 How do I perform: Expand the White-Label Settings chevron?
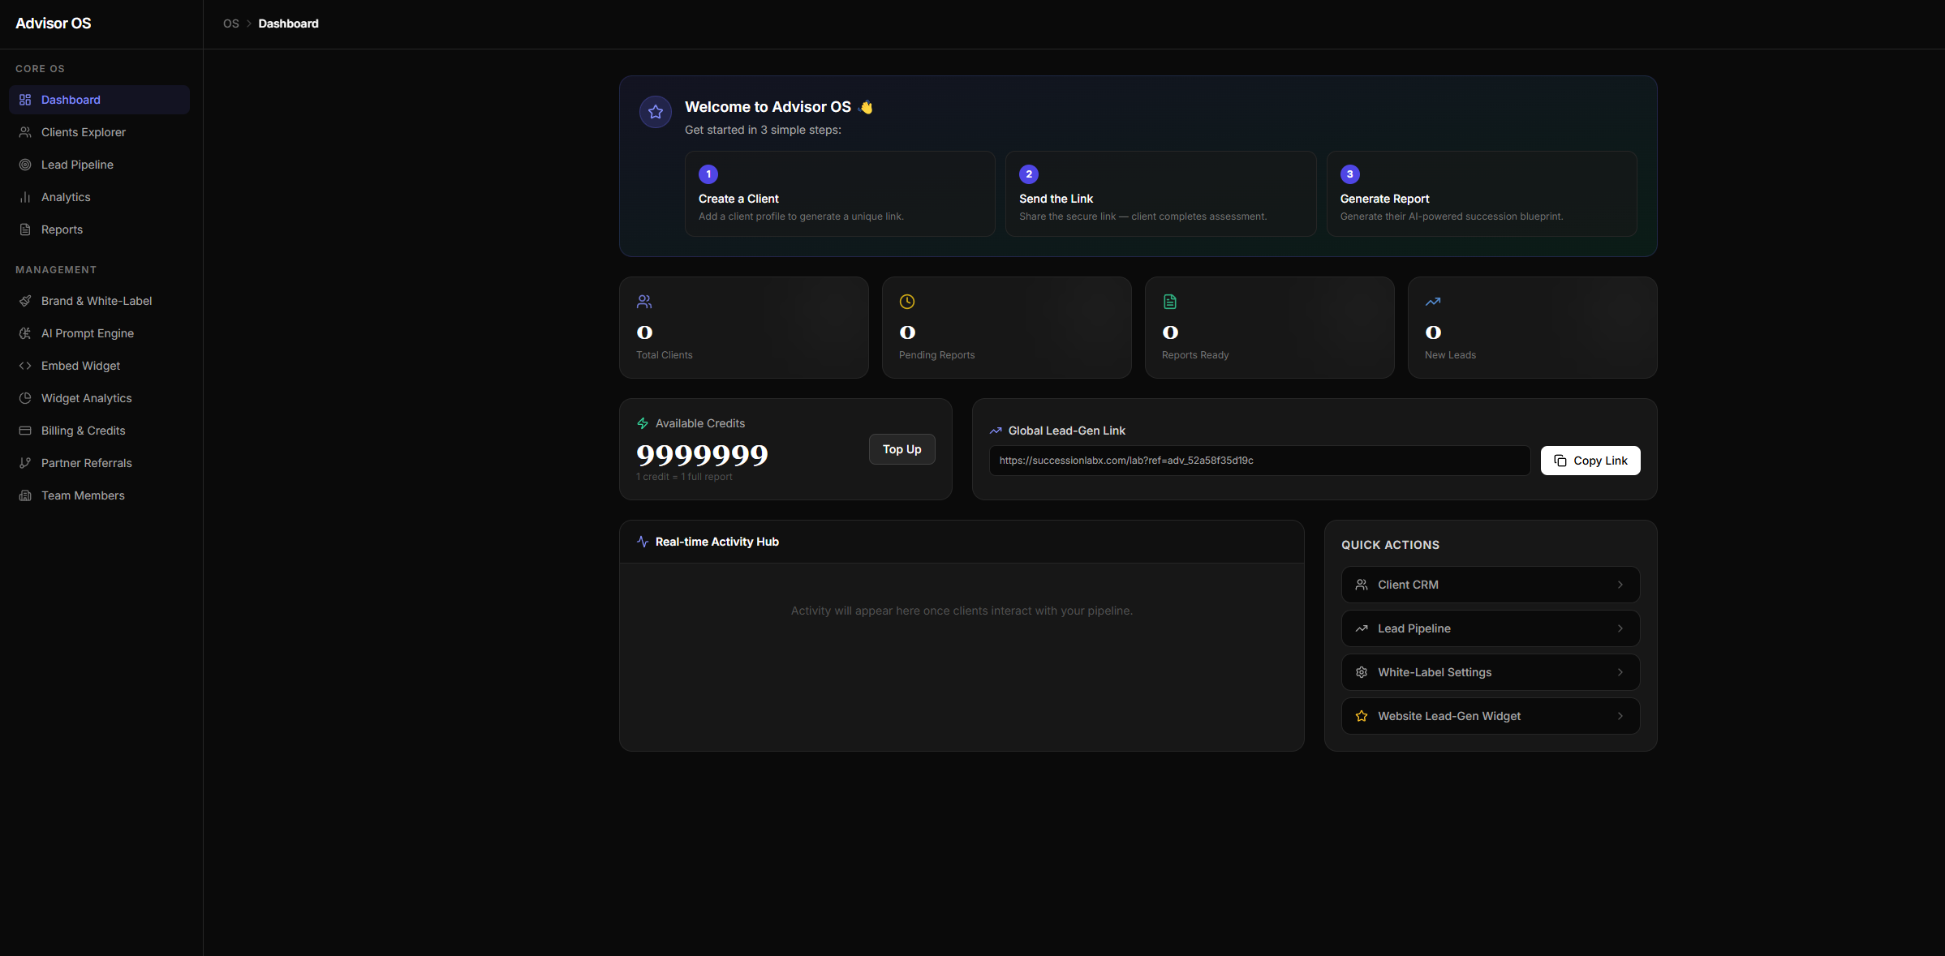[1620, 672]
